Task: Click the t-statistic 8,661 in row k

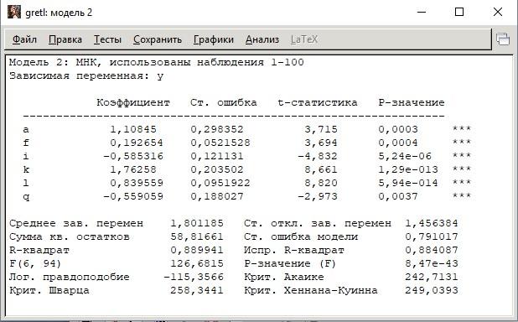Action: pos(321,169)
